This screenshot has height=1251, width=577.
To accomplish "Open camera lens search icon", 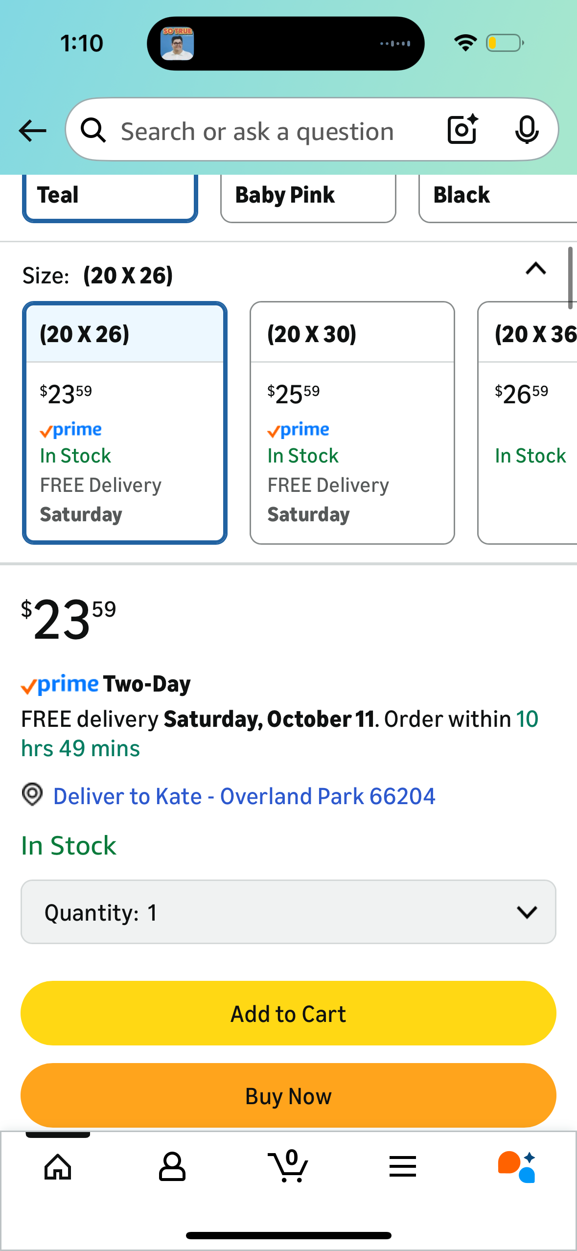I will click(462, 130).
